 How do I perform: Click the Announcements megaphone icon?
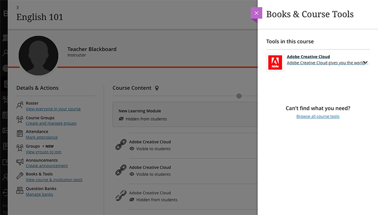pyautogui.click(x=20, y=163)
